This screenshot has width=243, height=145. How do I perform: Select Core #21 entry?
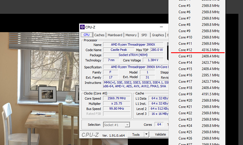click(197, 107)
